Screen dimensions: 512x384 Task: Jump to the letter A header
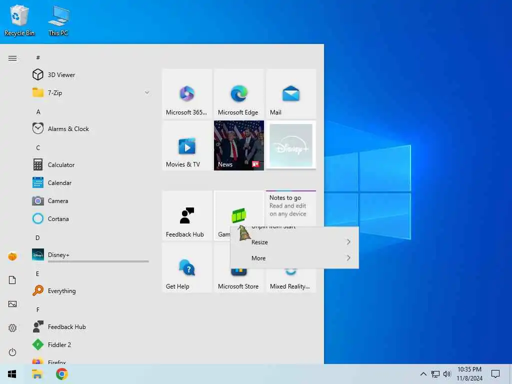[38, 111]
